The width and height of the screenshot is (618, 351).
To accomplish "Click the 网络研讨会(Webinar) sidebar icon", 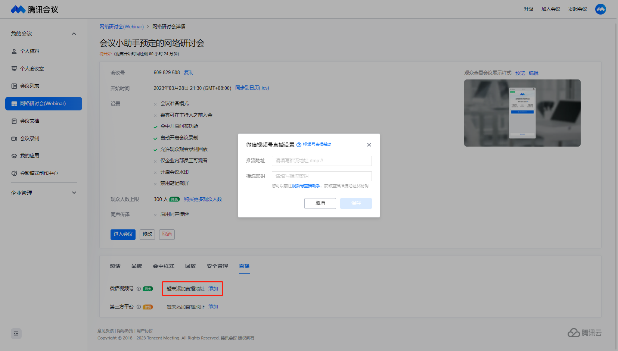I will [14, 104].
